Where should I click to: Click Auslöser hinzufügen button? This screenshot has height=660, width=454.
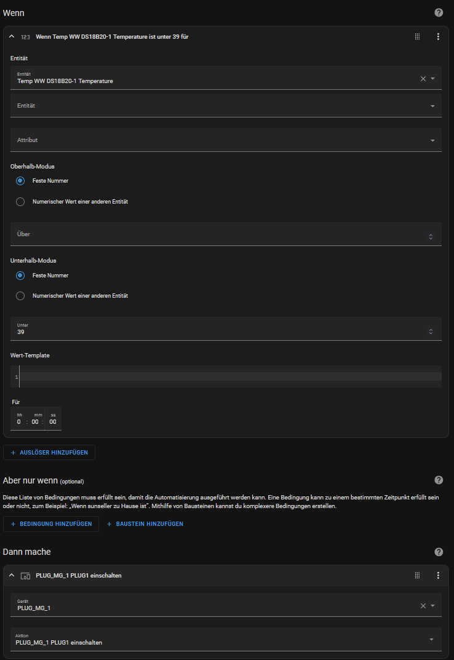click(x=49, y=453)
